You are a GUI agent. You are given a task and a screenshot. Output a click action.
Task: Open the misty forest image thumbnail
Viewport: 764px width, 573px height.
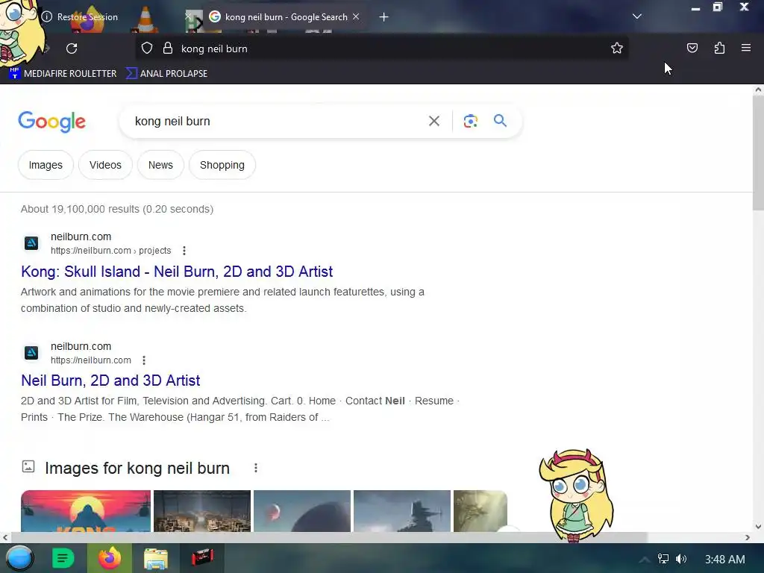(x=480, y=510)
